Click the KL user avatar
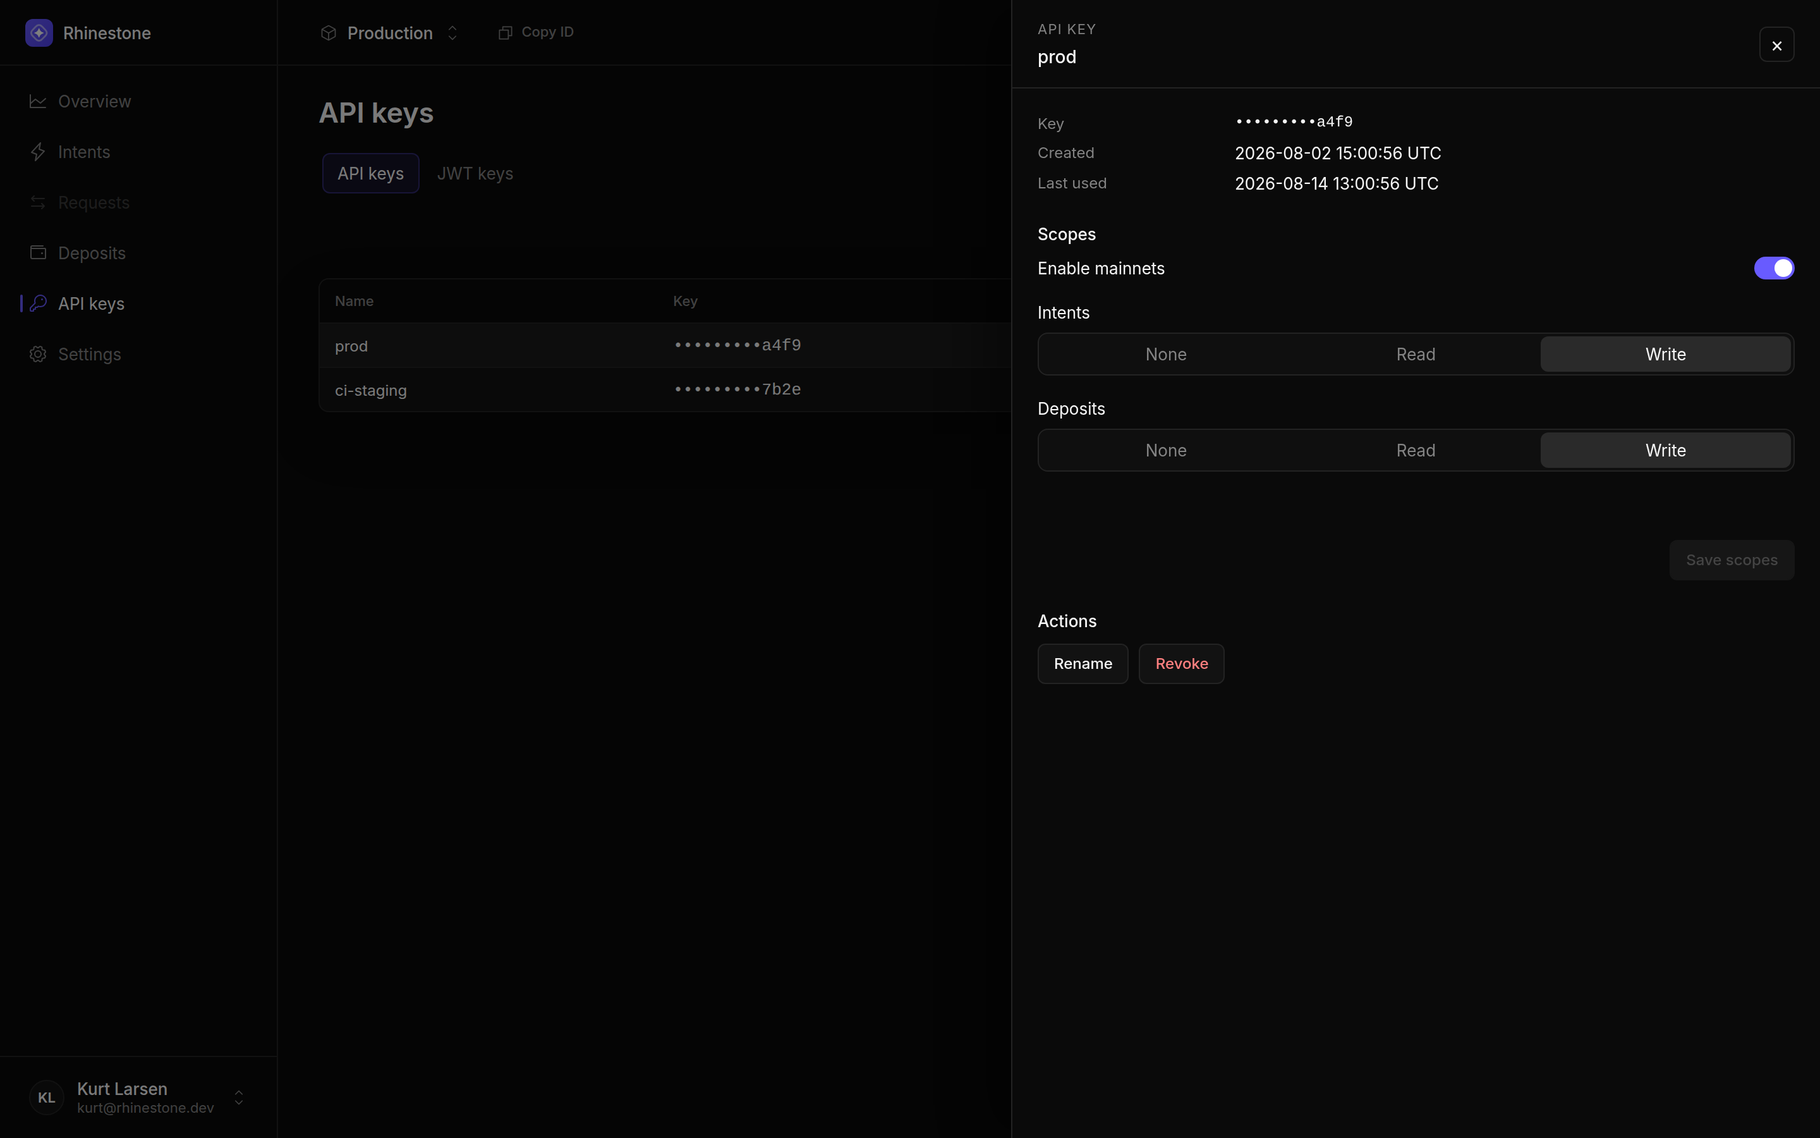Screen dimensions: 1820x1138 [47, 1098]
